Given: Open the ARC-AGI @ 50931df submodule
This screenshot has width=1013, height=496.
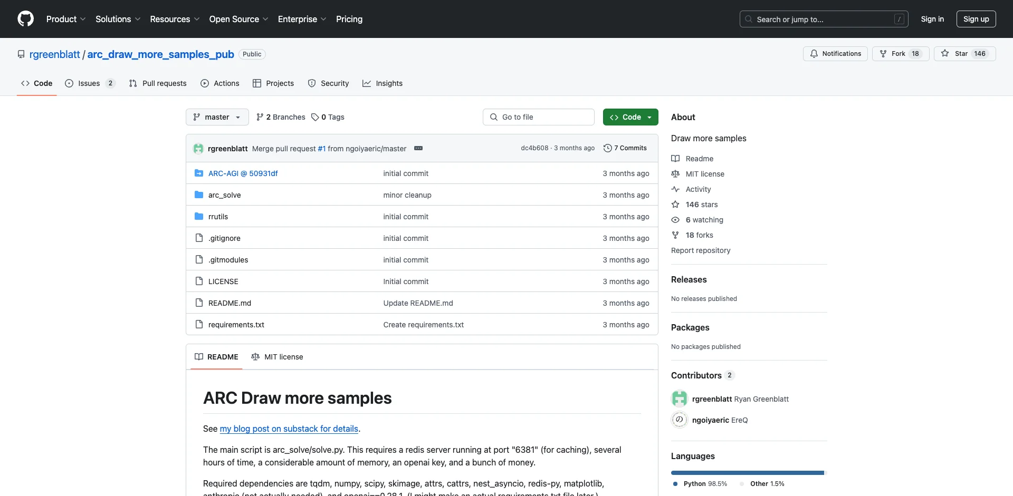Looking at the screenshot, I should (243, 173).
